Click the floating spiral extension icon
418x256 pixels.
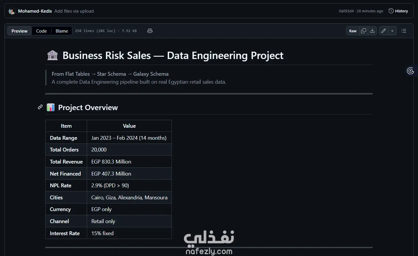pyautogui.click(x=410, y=71)
